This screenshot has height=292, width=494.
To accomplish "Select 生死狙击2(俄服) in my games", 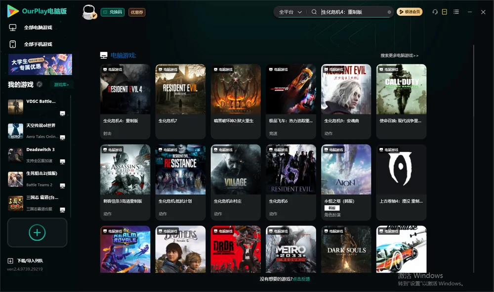I will click(x=37, y=179).
